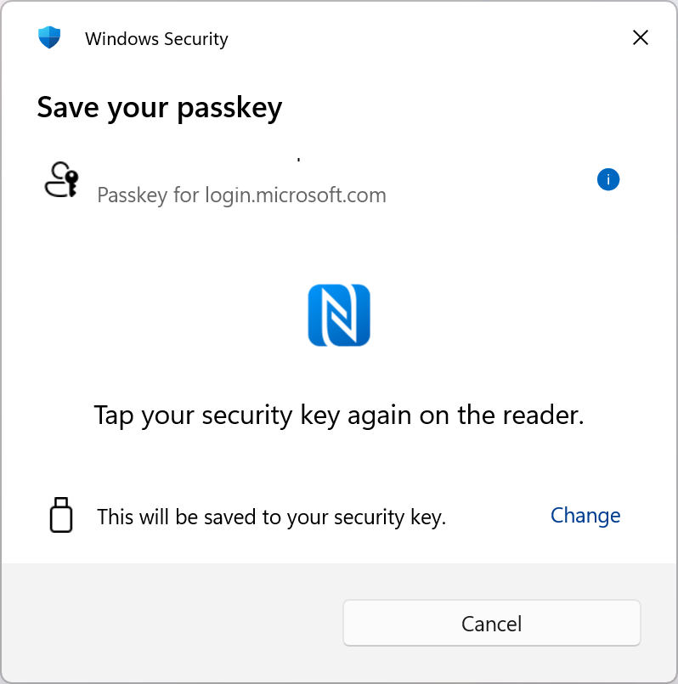Select the passkey account entry row

331,180
